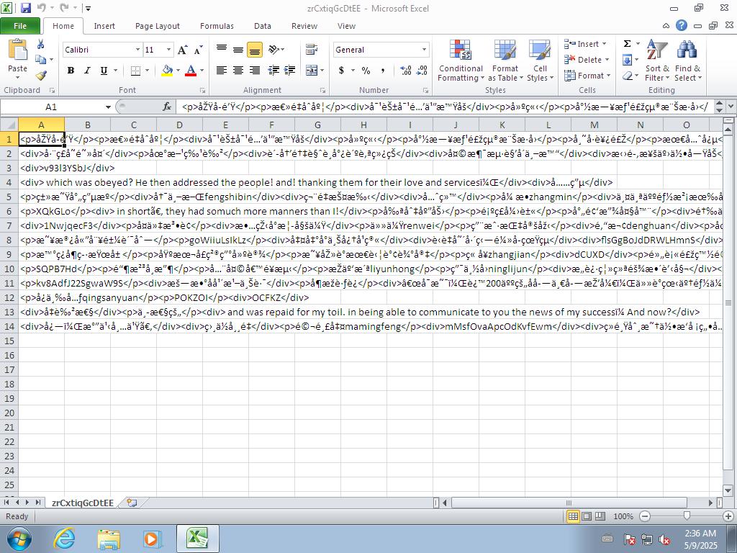Click the Cut scissors icon
Viewport: 737px width, 553px height.
point(41,44)
